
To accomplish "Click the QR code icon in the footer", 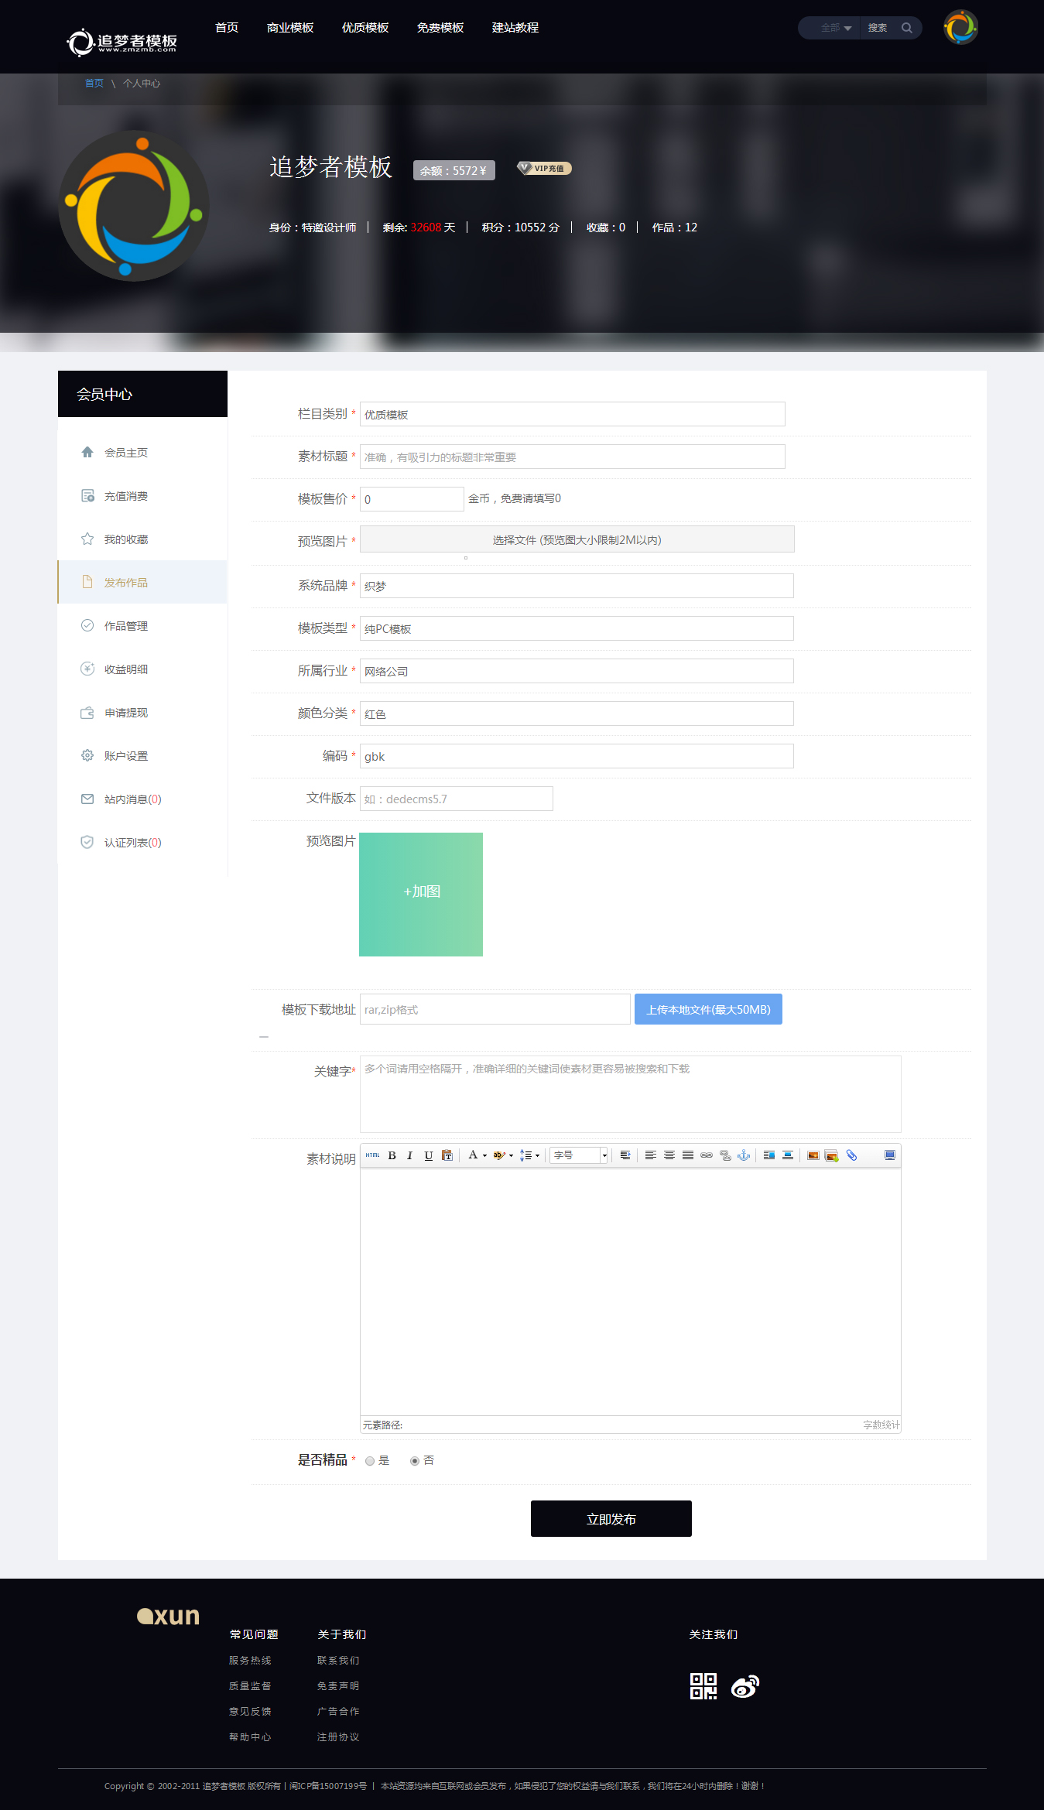I will point(703,1686).
